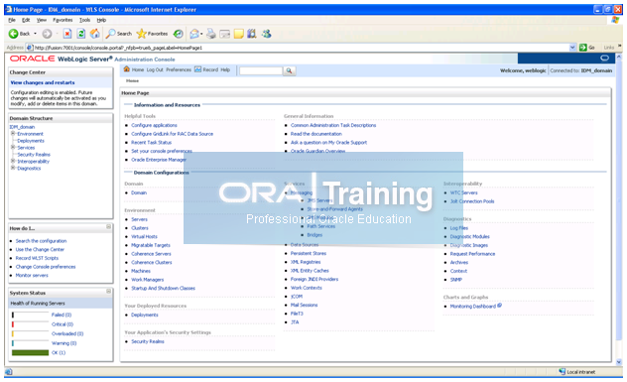Open the IE History toolbar icon

click(179, 34)
